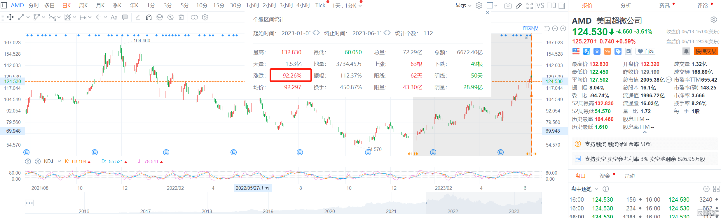Reset chart zoom with undo arrow
721x218 pixels.
(x=547, y=28)
